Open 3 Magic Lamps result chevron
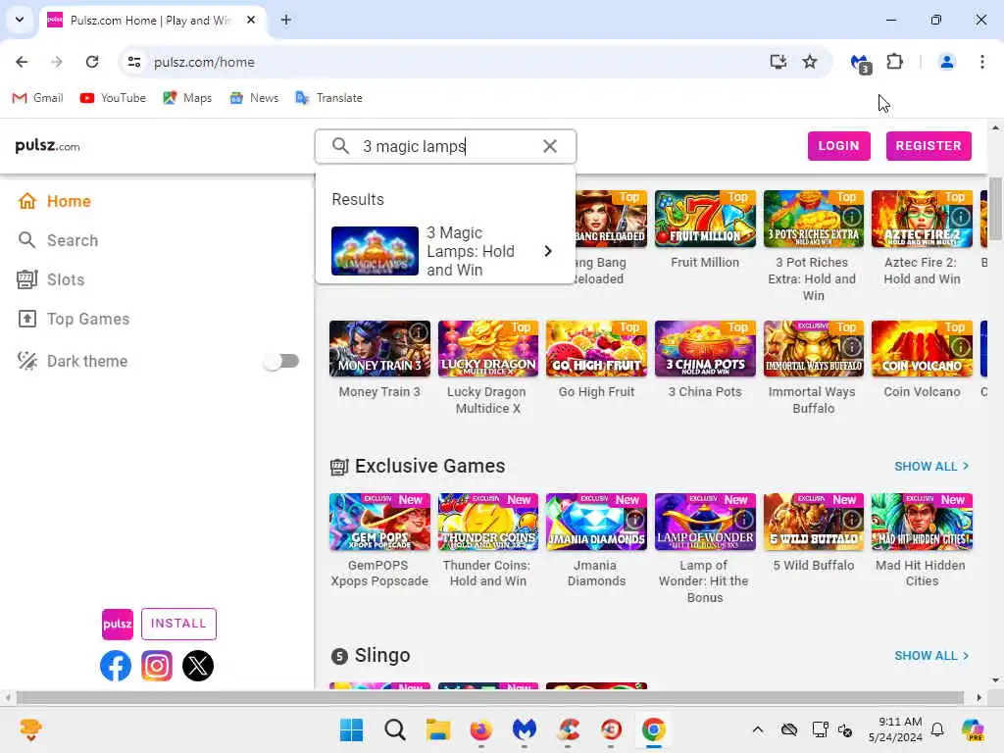Viewport: 1004px width, 753px height. click(x=547, y=251)
